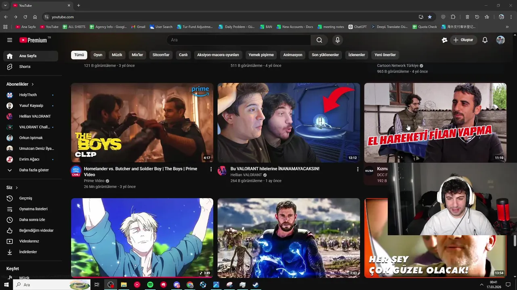This screenshot has height=290, width=517.
Task: Open Beğendiğim videolar liked videos
Action: point(31,230)
